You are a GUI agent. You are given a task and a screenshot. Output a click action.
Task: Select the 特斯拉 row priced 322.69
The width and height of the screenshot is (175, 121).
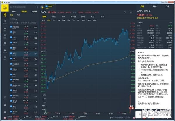[24, 70]
